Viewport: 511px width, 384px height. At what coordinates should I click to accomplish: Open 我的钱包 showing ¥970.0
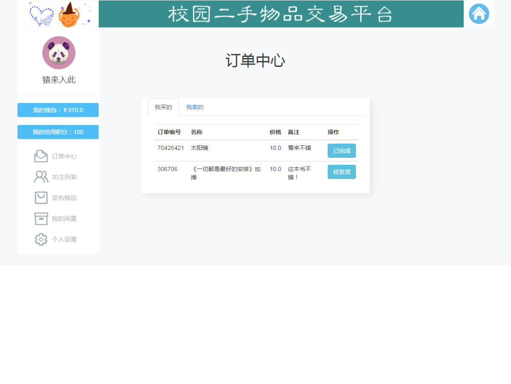58,110
